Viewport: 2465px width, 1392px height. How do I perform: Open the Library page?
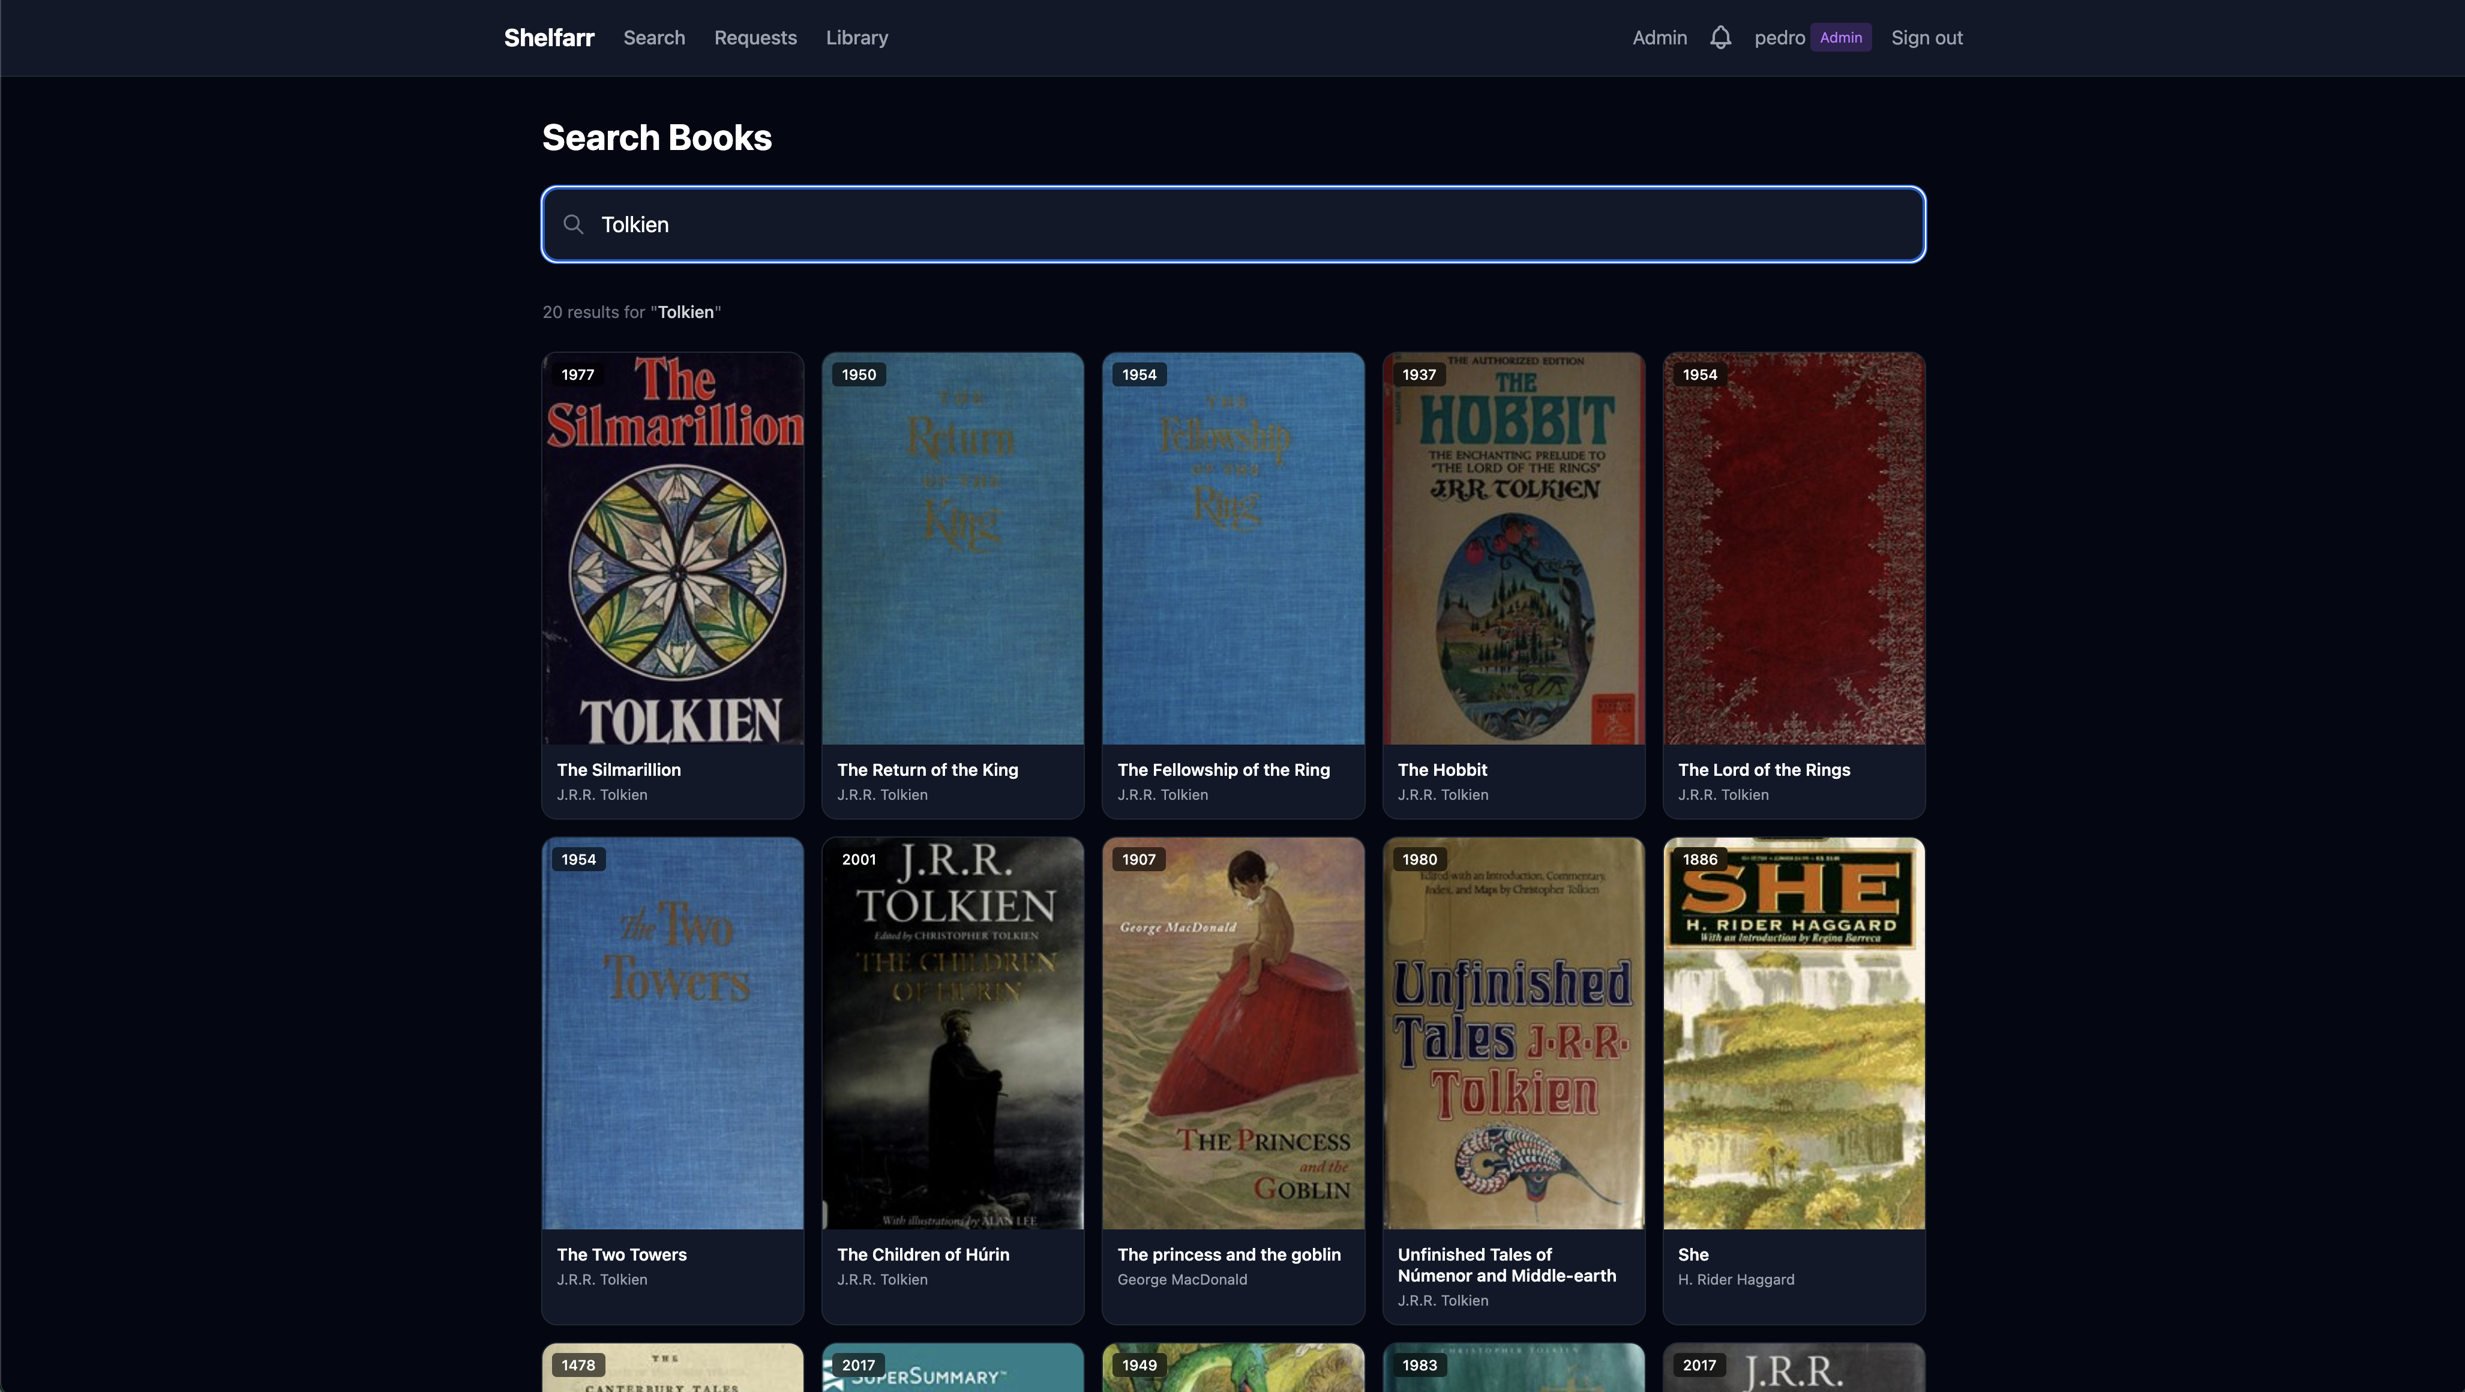click(856, 37)
